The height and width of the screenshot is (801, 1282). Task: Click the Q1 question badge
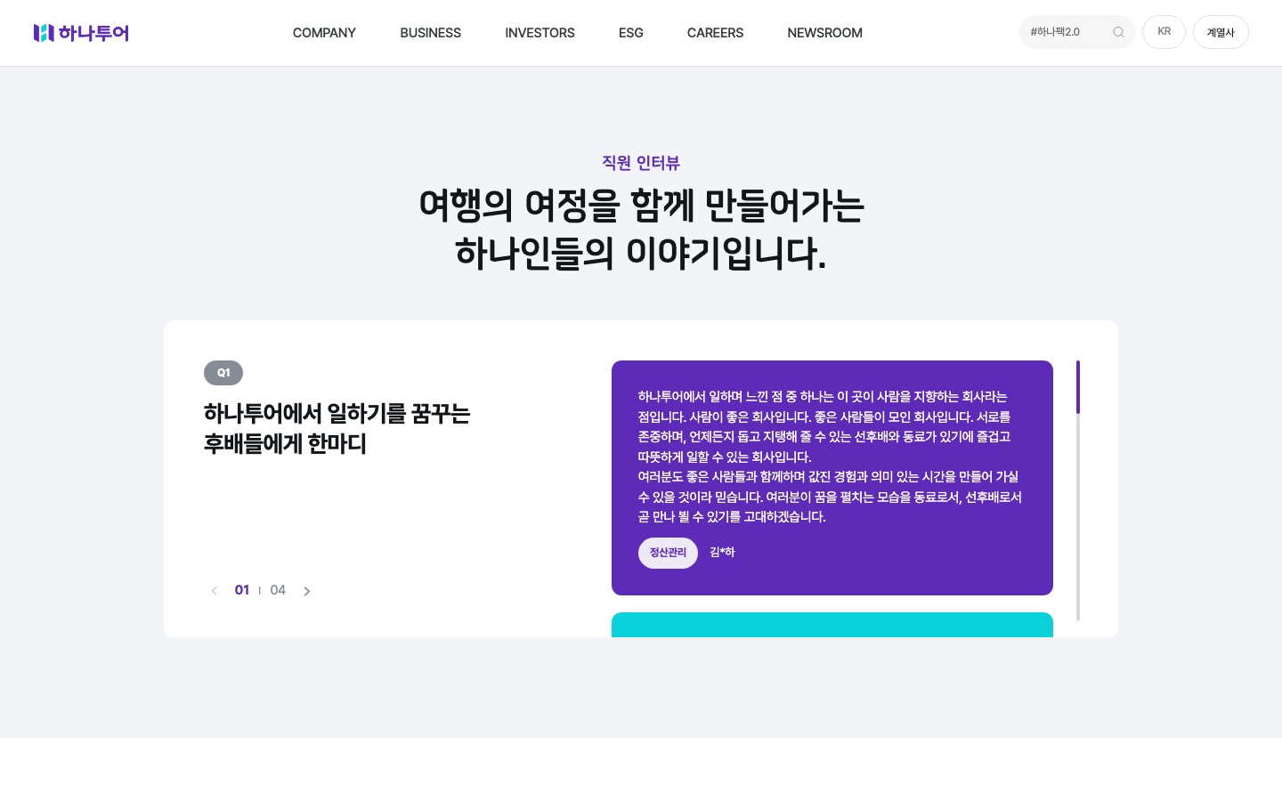[x=223, y=373]
